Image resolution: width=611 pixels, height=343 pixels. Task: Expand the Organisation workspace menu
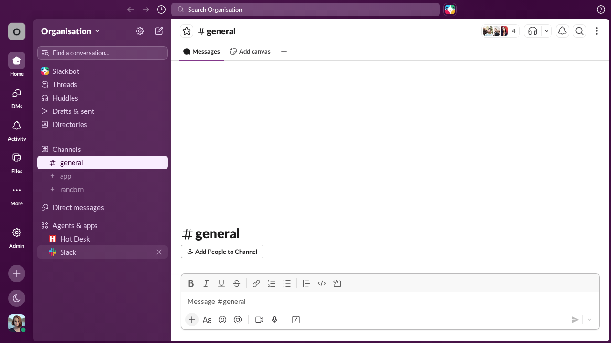coord(71,31)
